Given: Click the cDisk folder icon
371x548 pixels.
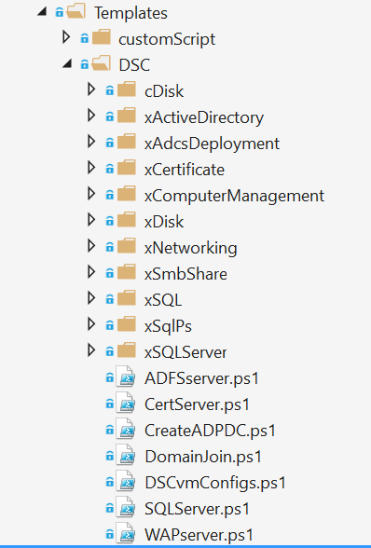Looking at the screenshot, I should pos(127,89).
